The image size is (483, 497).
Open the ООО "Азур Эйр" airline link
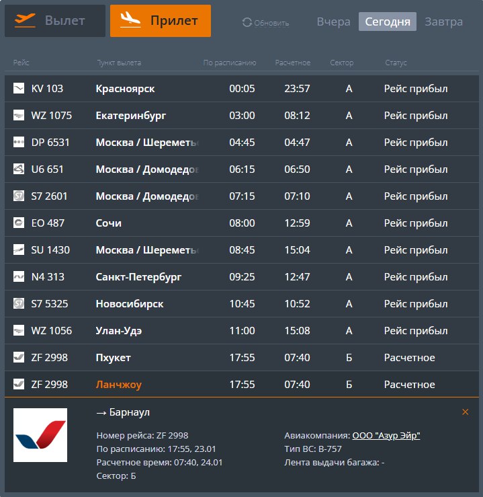click(386, 435)
